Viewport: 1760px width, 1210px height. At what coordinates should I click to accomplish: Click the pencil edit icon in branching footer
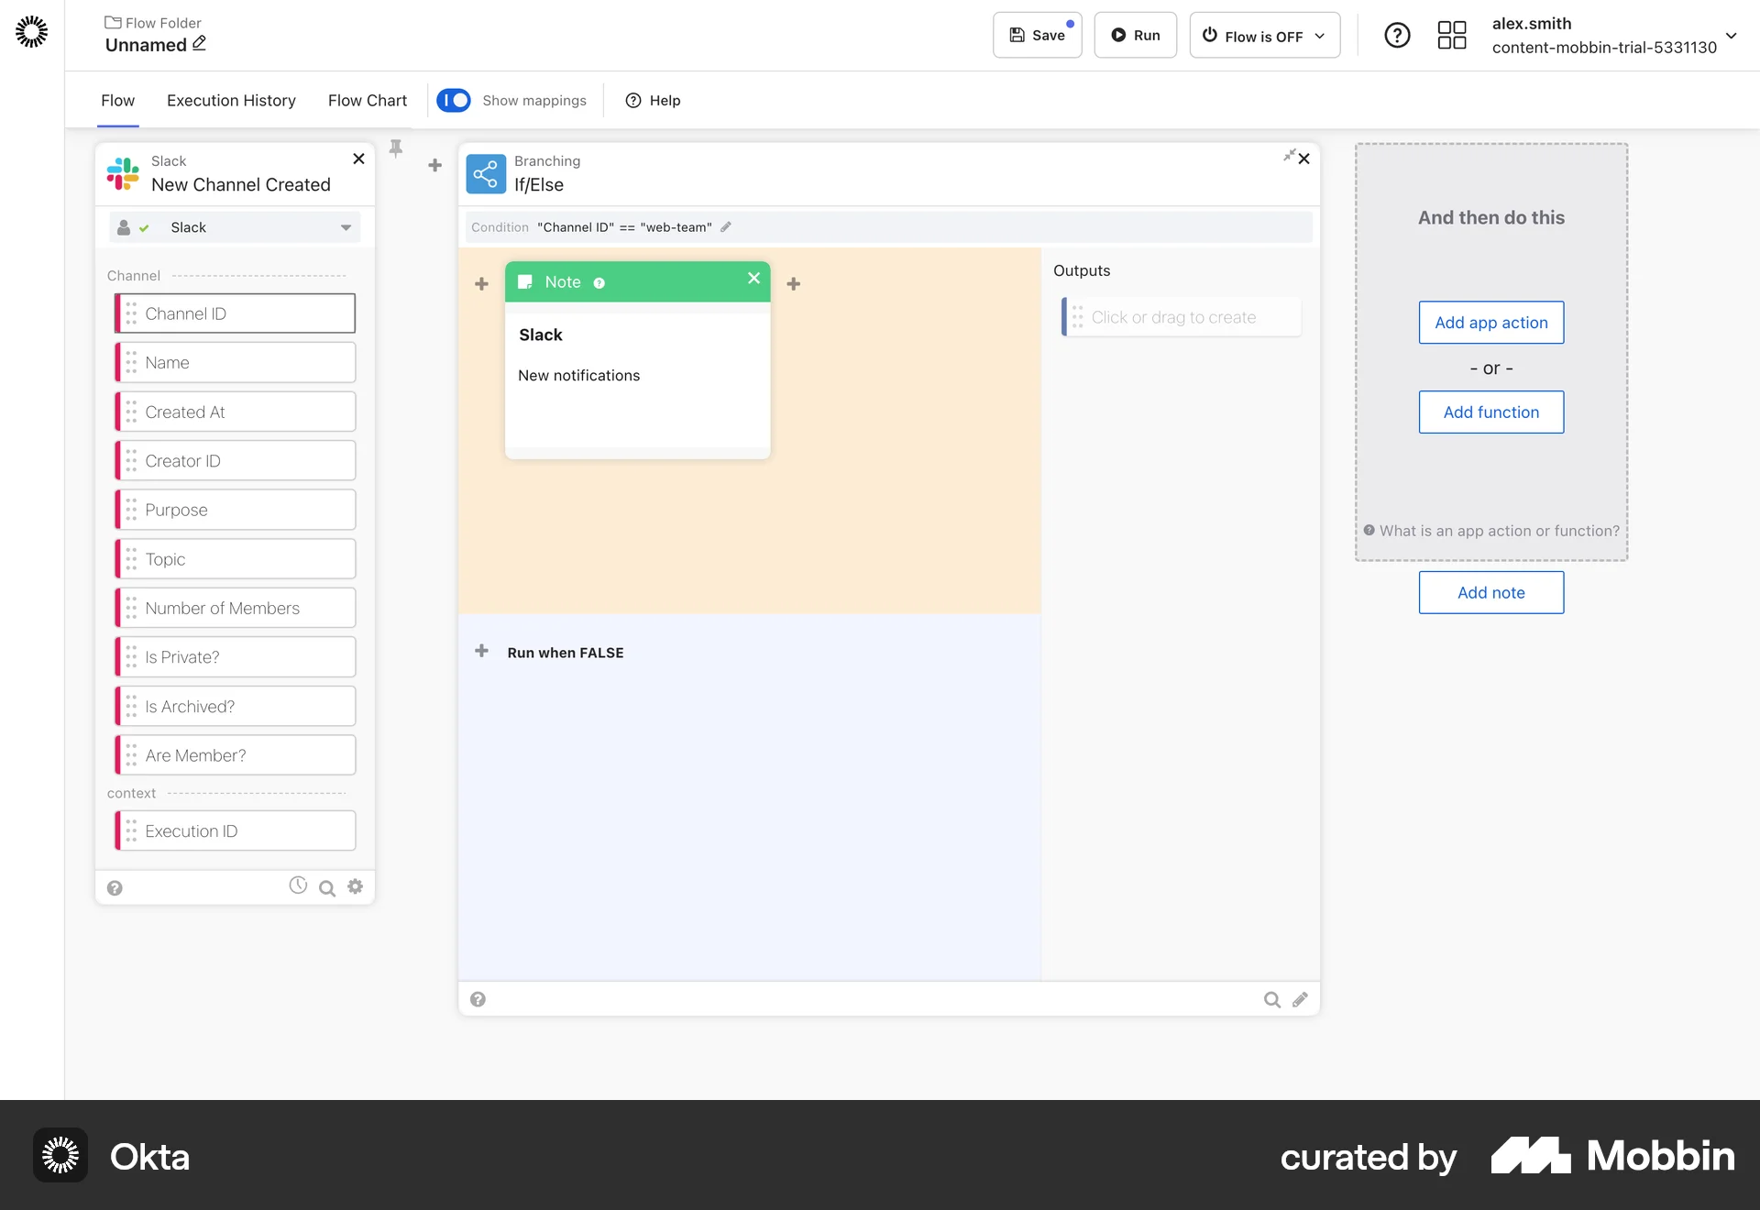[1301, 999]
